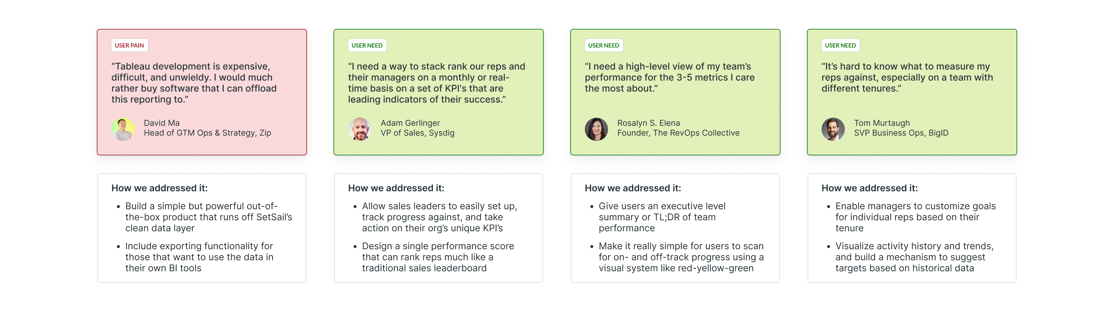1114x313 pixels.
Task: Click the name David Ma
Action: pyautogui.click(x=162, y=123)
